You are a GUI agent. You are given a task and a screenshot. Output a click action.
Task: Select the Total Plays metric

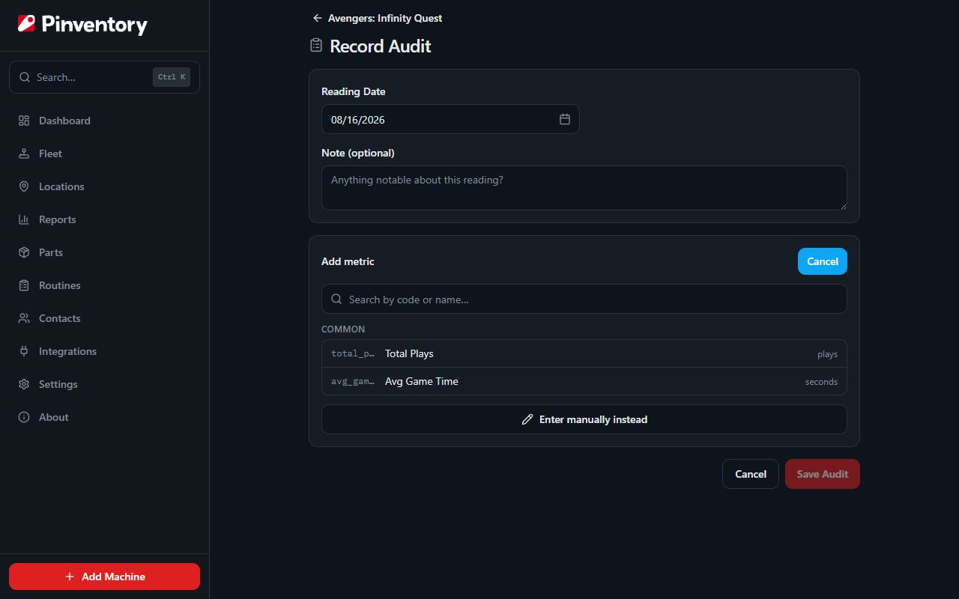click(584, 353)
